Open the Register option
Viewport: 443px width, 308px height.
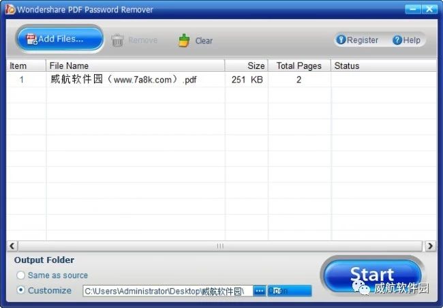tap(357, 40)
